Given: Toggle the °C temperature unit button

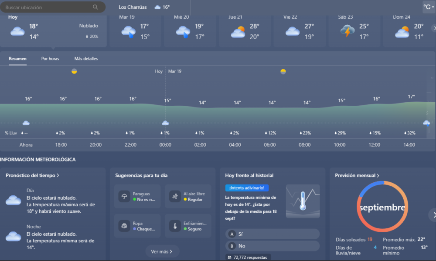Looking at the screenshot, I should [x=429, y=7].
